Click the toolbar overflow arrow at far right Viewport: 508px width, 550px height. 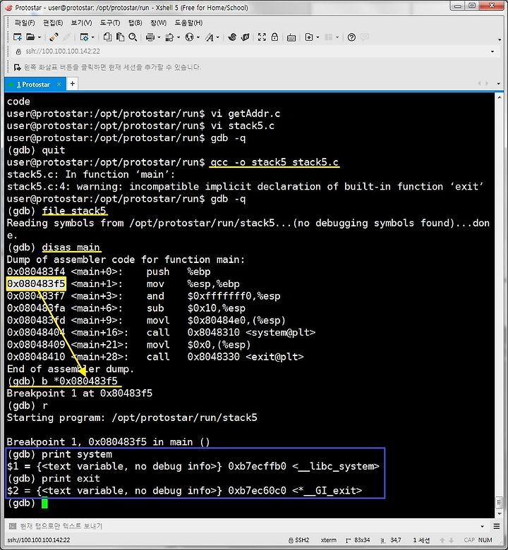point(500,39)
